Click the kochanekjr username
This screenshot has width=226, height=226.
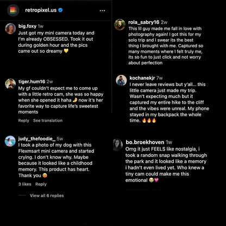(x=142, y=78)
